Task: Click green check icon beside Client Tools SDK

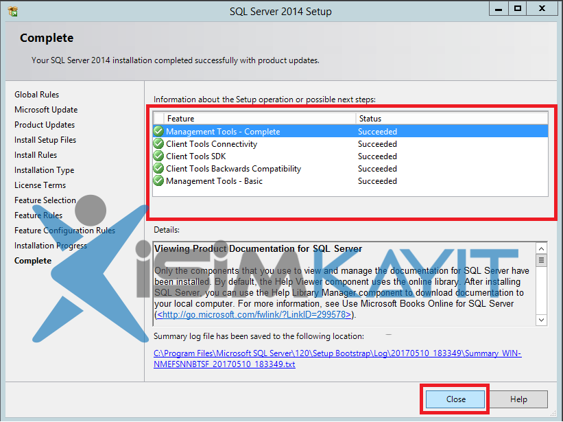Action: (x=158, y=156)
